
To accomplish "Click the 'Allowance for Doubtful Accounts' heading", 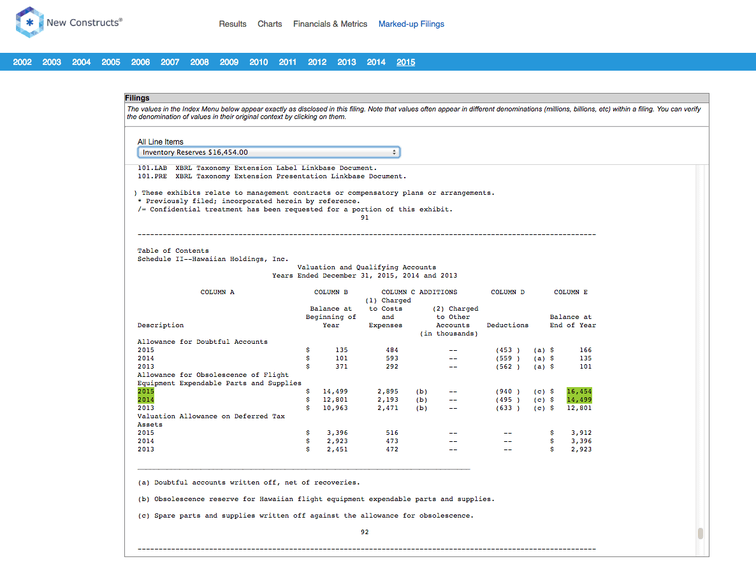I will 203,342.
